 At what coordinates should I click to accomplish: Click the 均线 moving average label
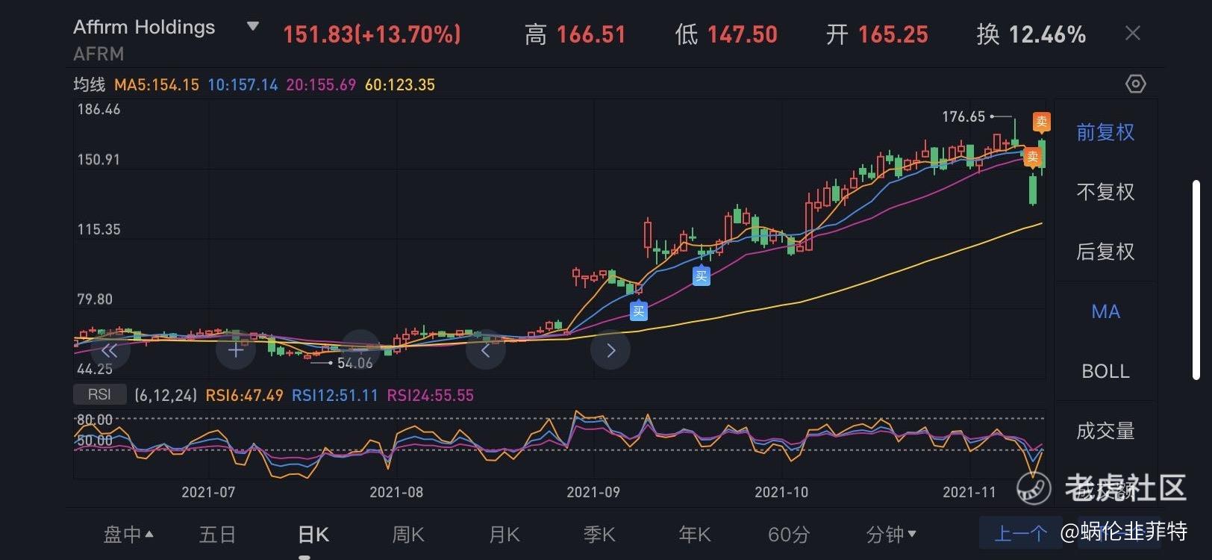(90, 84)
